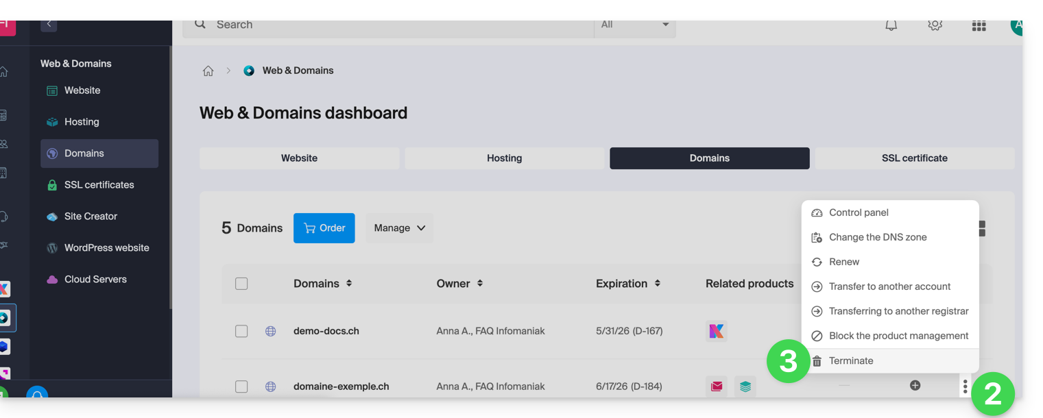This screenshot has height=418, width=1043.
Task: Click the blue Order button
Action: 324,228
